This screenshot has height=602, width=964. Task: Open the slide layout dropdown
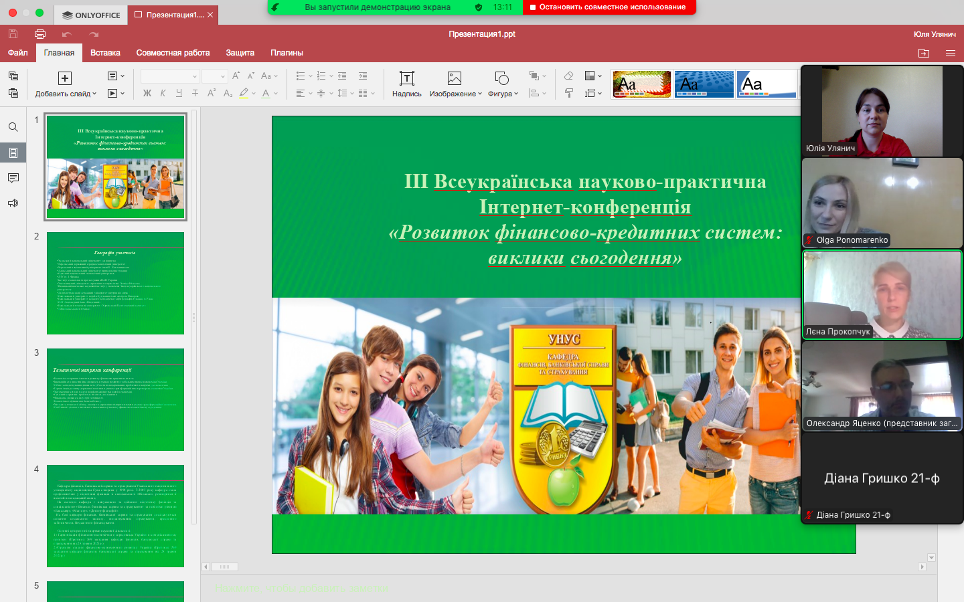click(116, 76)
